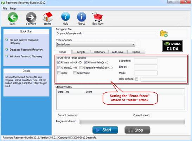
Task: Open the File menu
Action: click(x=5, y=8)
